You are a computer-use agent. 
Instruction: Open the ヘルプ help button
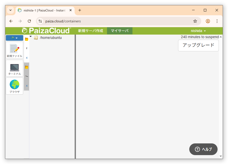click(203, 149)
